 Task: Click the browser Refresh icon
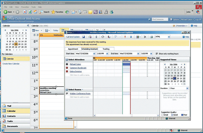coord(30,12)
